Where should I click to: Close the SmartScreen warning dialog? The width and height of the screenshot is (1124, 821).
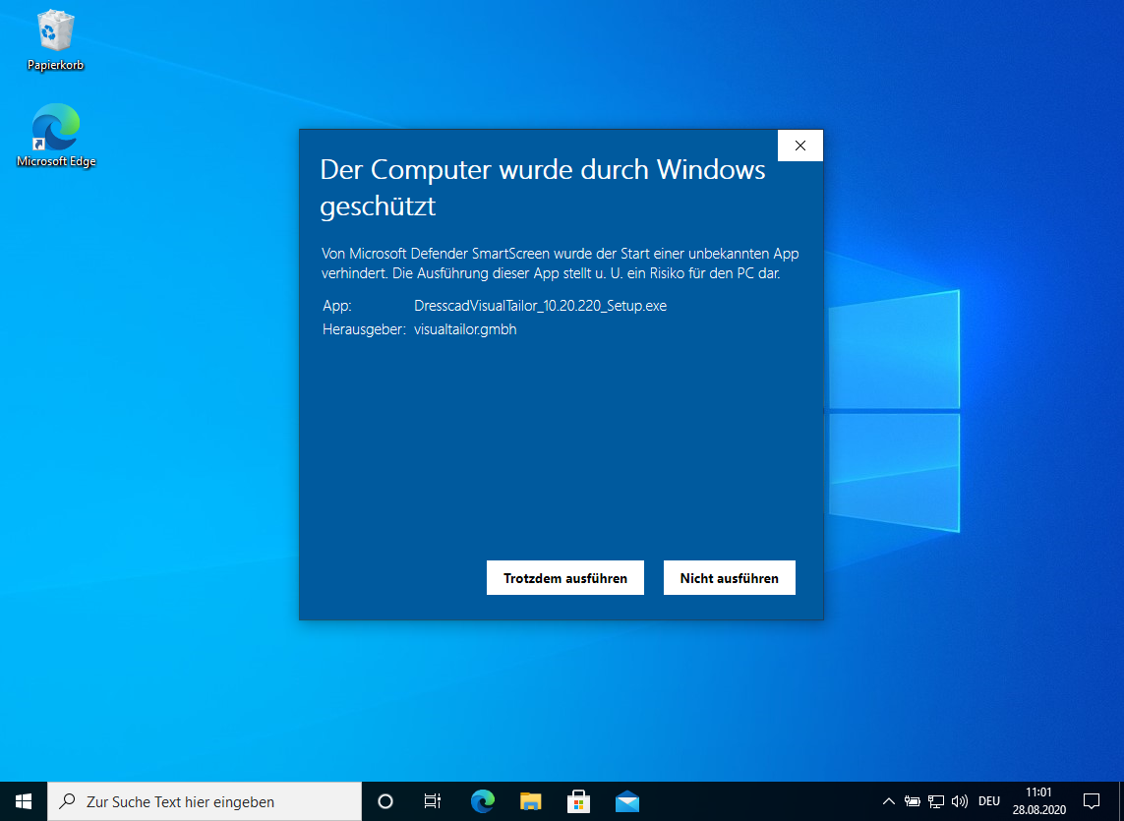(799, 146)
